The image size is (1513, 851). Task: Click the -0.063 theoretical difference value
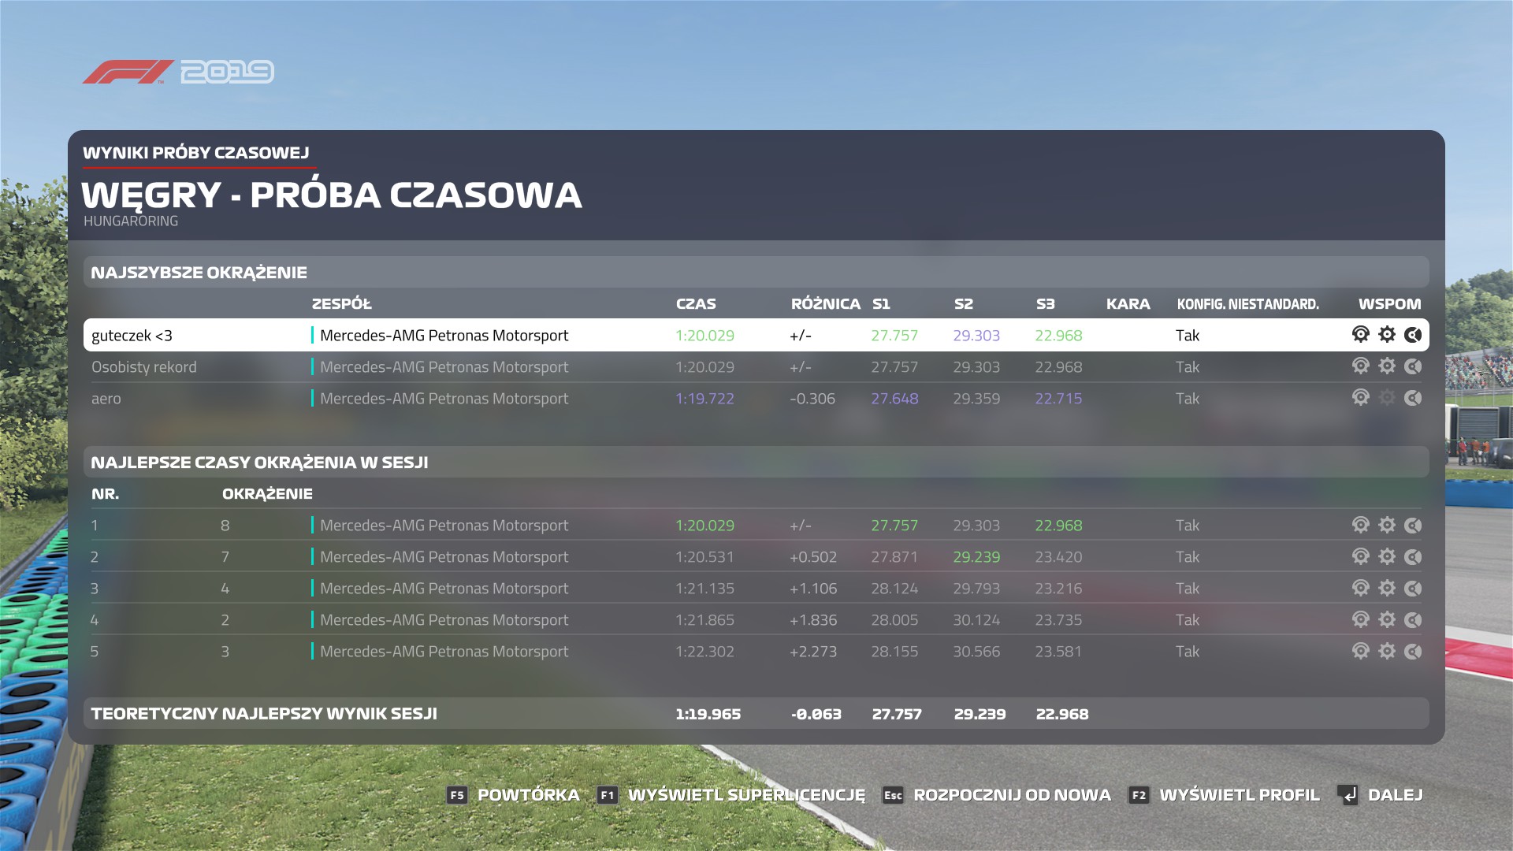[816, 714]
